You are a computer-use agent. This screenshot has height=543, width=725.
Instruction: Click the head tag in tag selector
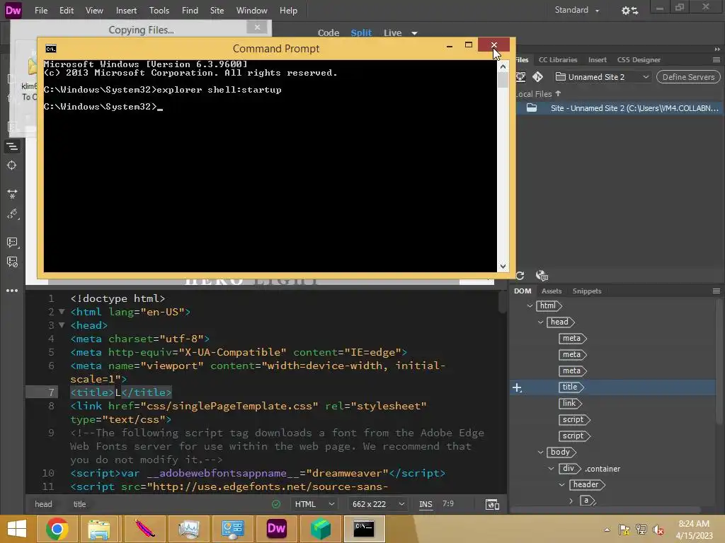[43, 504]
